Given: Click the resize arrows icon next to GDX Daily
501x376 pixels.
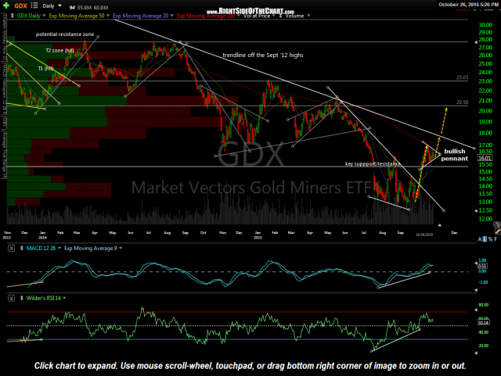Looking at the screenshot, I should (x=13, y=16).
